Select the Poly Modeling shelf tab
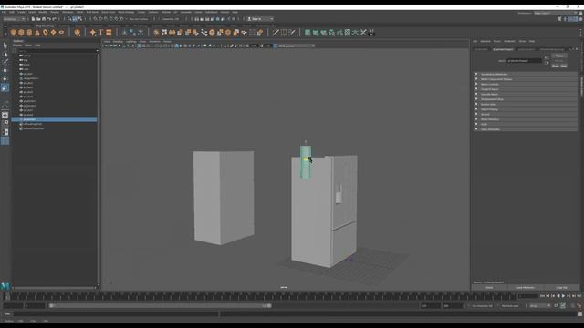 click(x=45, y=26)
